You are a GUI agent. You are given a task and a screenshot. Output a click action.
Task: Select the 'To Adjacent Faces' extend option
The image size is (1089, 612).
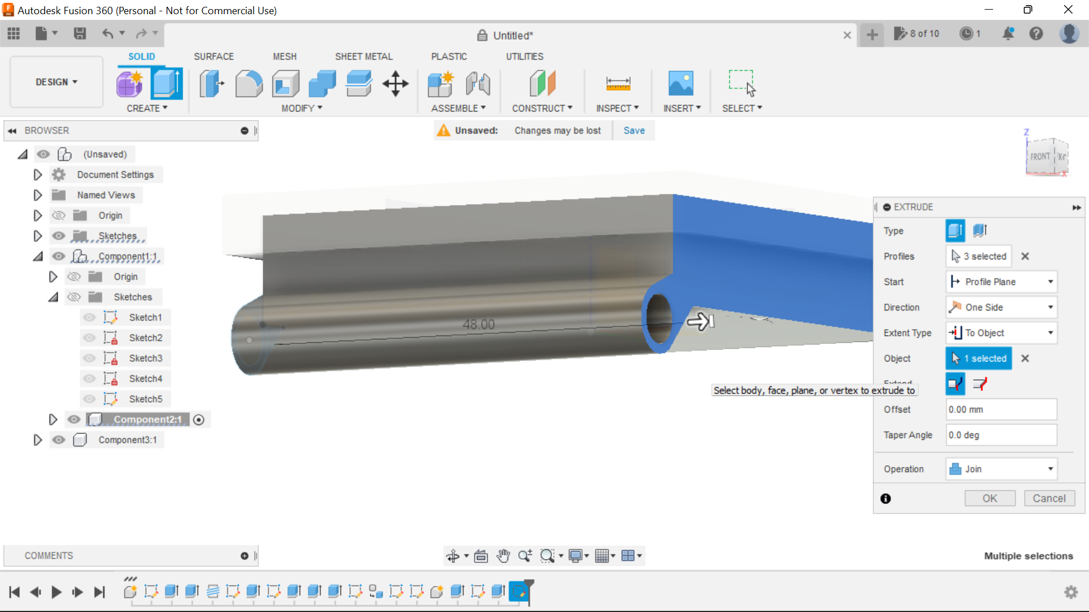click(x=980, y=384)
